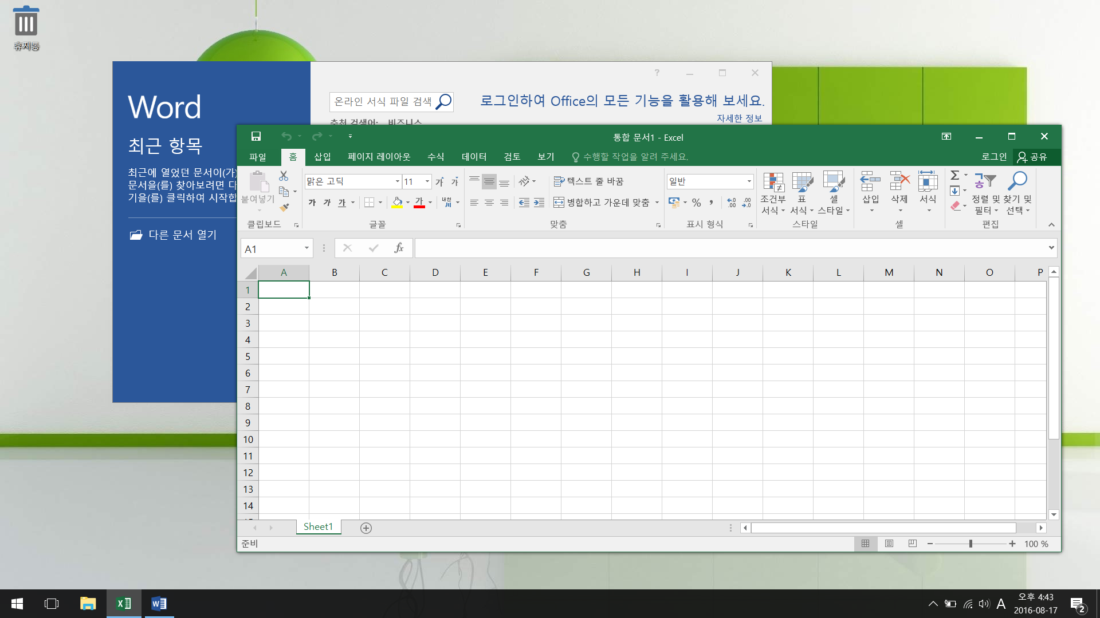Click the Cut scissors icon

284,176
